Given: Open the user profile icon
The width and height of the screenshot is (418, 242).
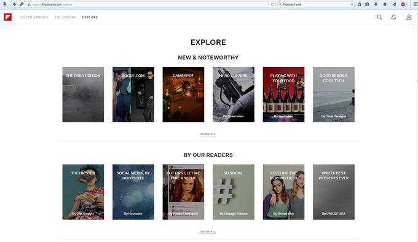Looking at the screenshot, I should click(409, 17).
